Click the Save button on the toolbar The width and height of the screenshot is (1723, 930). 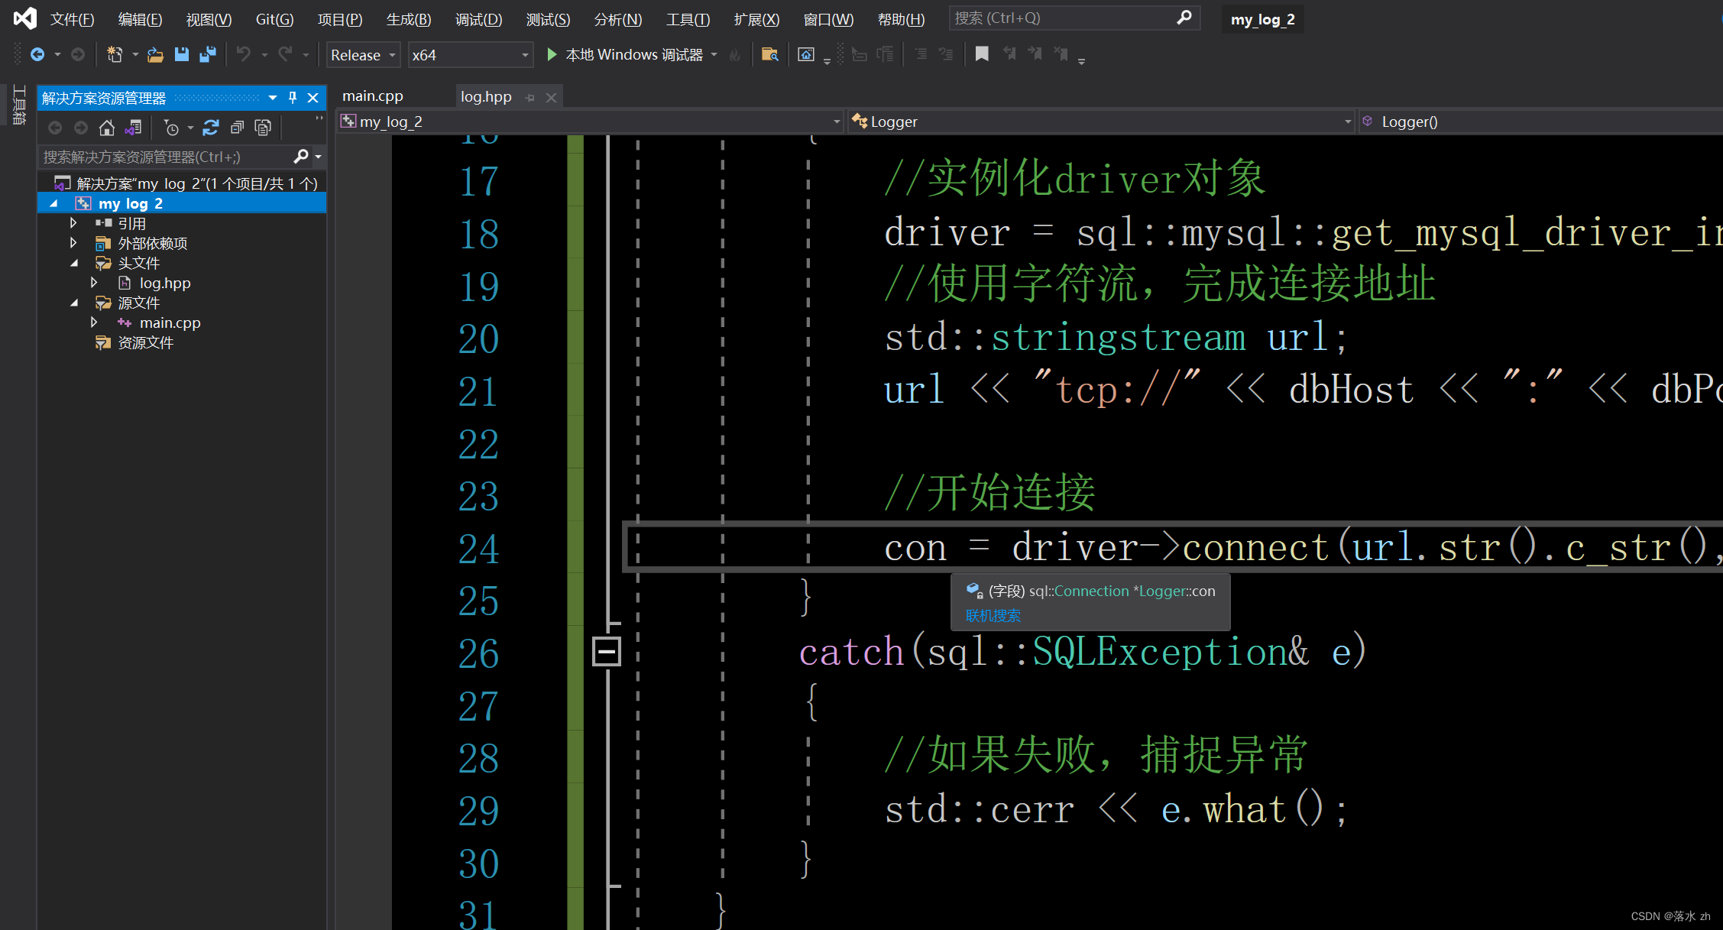click(x=181, y=53)
